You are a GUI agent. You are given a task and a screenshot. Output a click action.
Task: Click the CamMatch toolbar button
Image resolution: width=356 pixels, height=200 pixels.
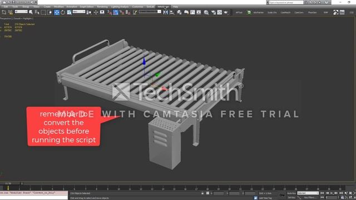(x=285, y=12)
